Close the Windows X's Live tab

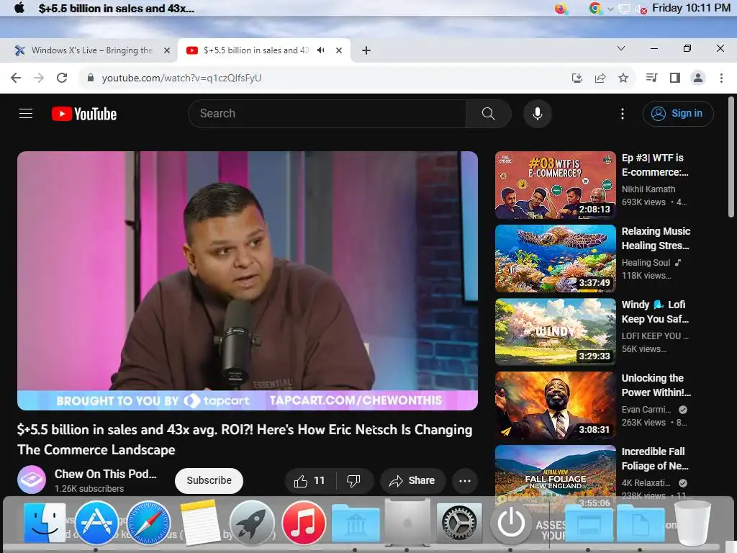(167, 50)
